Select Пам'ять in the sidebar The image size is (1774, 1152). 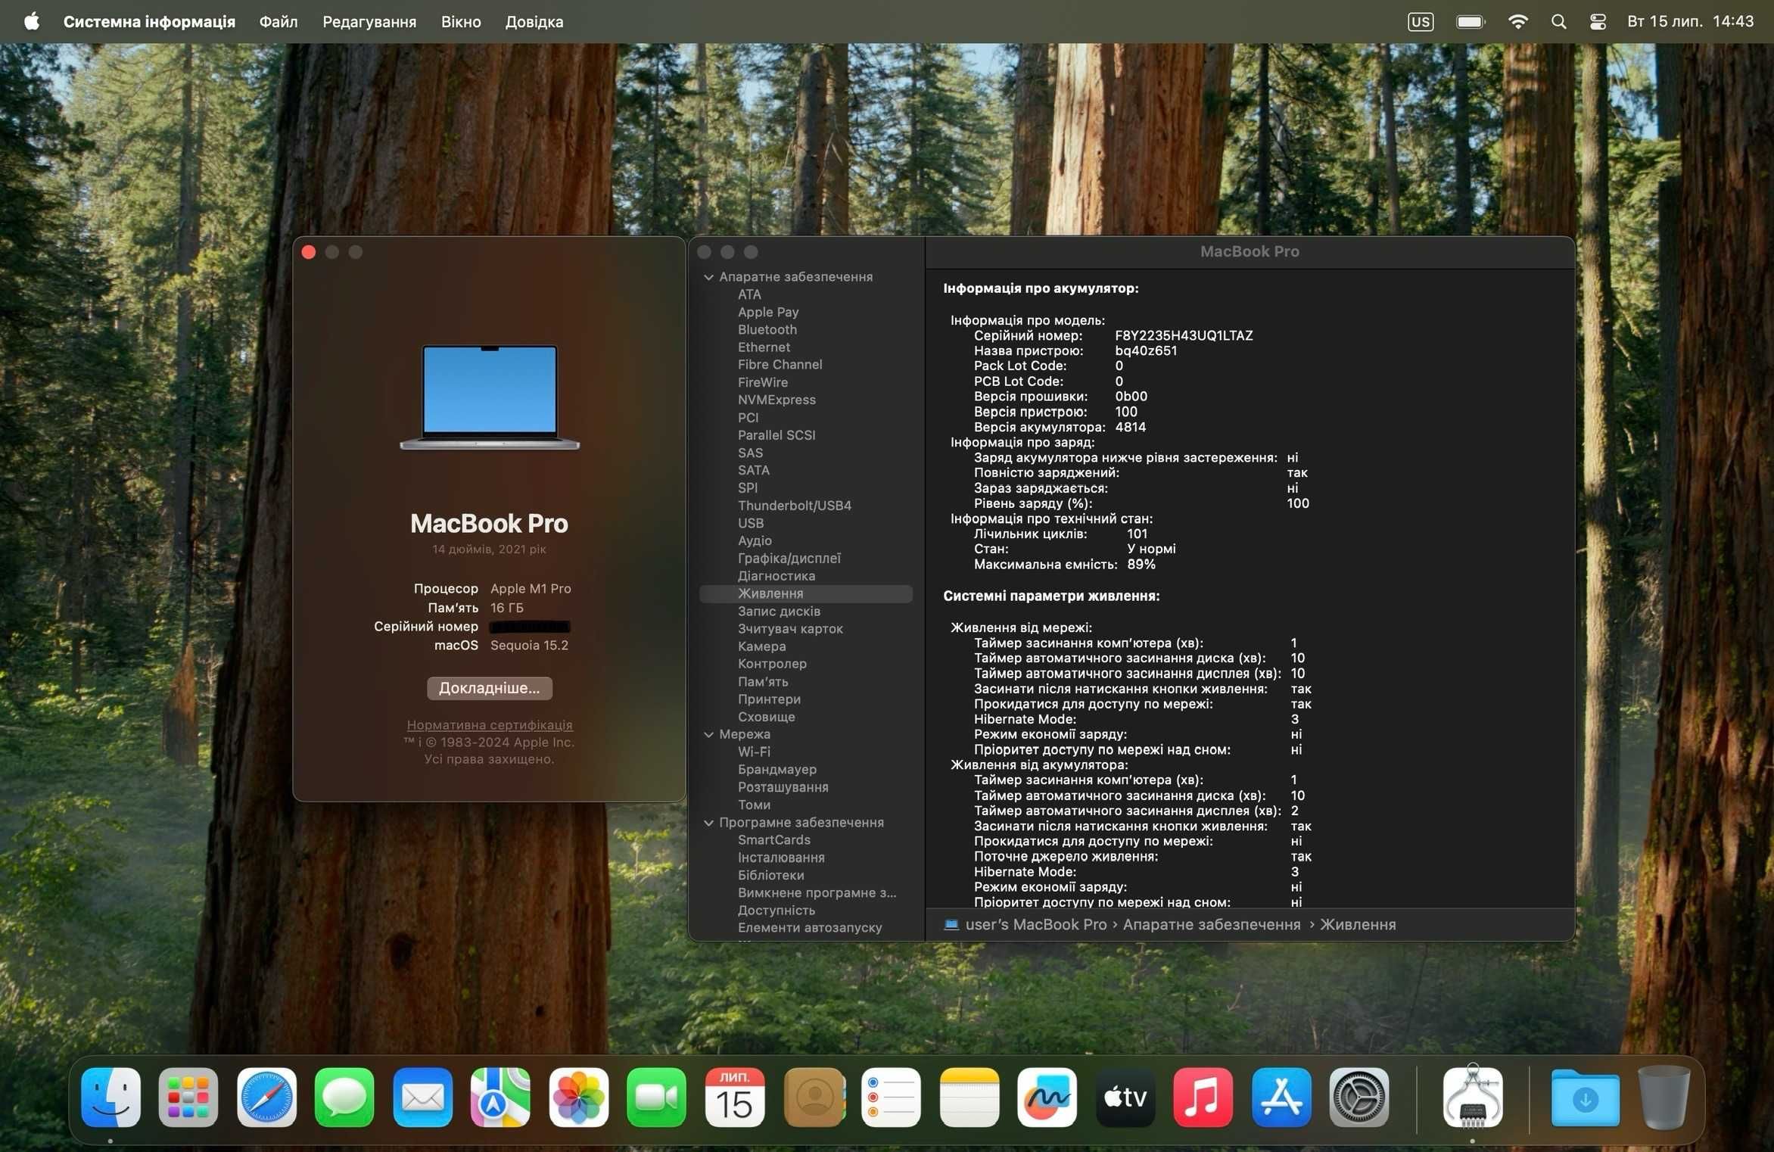(x=763, y=681)
